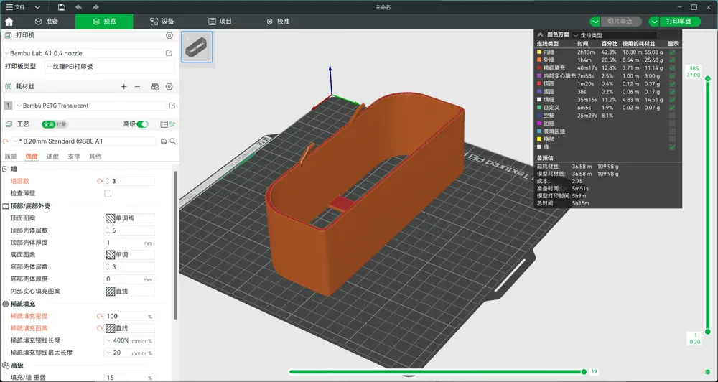Open the 顶面图案 单调线 pattern dropdown
The height and width of the screenshot is (382, 718).
(129, 218)
